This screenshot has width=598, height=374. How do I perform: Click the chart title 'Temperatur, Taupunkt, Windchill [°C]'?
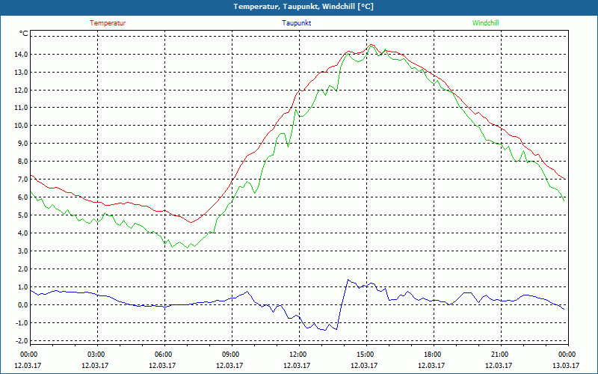click(x=303, y=7)
